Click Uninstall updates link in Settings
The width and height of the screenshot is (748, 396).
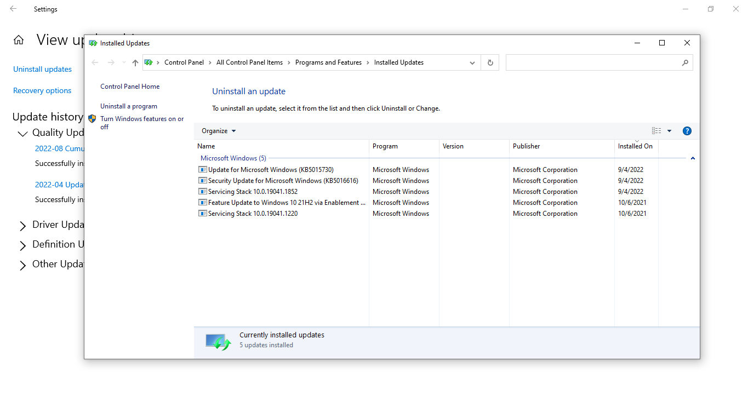43,69
